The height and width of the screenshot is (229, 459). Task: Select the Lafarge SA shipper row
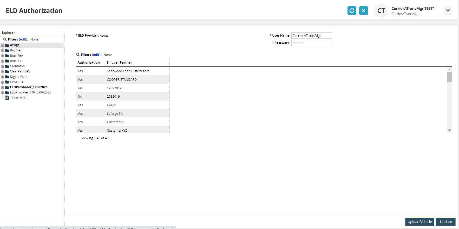[123, 113]
